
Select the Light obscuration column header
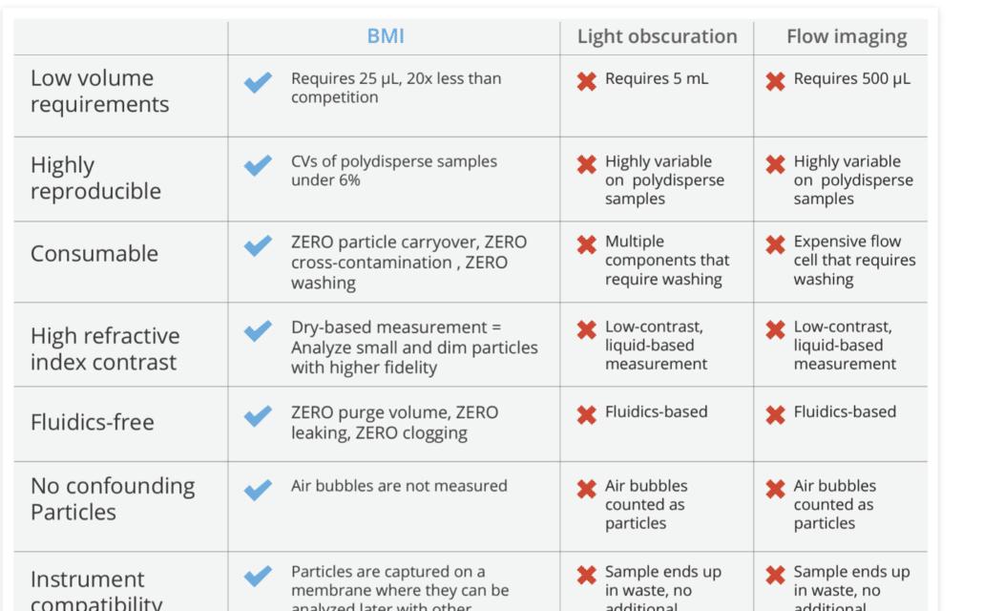pyautogui.click(x=657, y=36)
